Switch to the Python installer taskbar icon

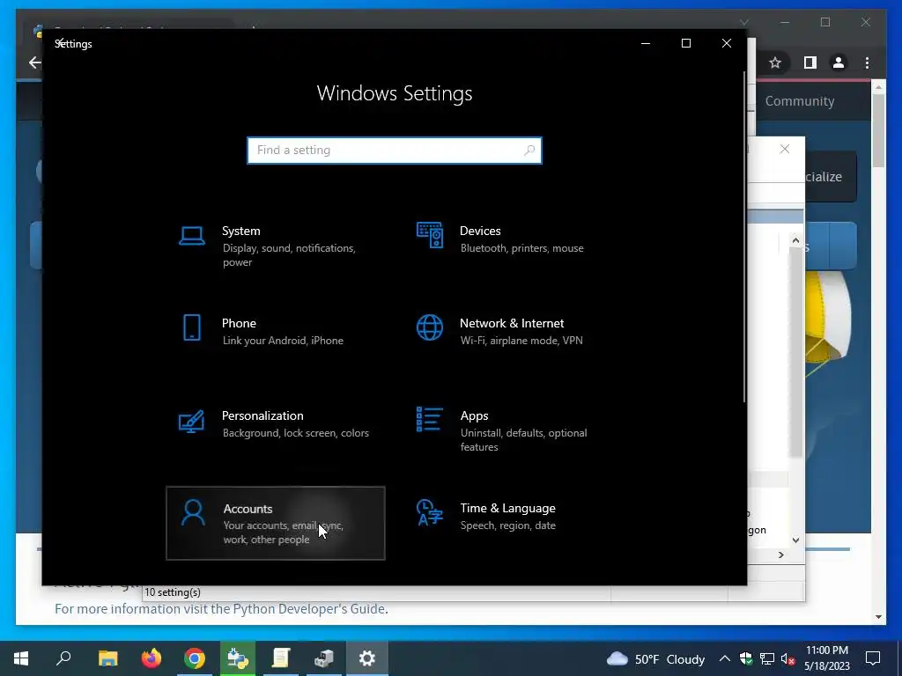coord(238,658)
